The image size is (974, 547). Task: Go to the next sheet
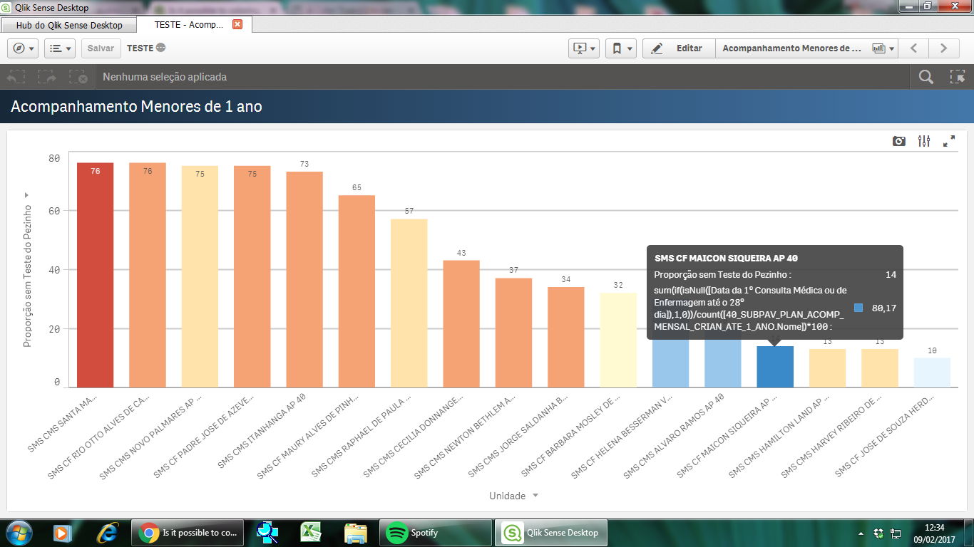point(943,48)
